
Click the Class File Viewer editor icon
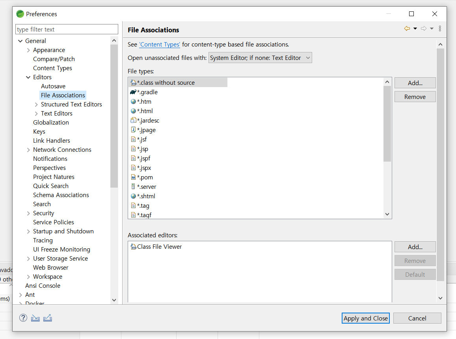134,247
